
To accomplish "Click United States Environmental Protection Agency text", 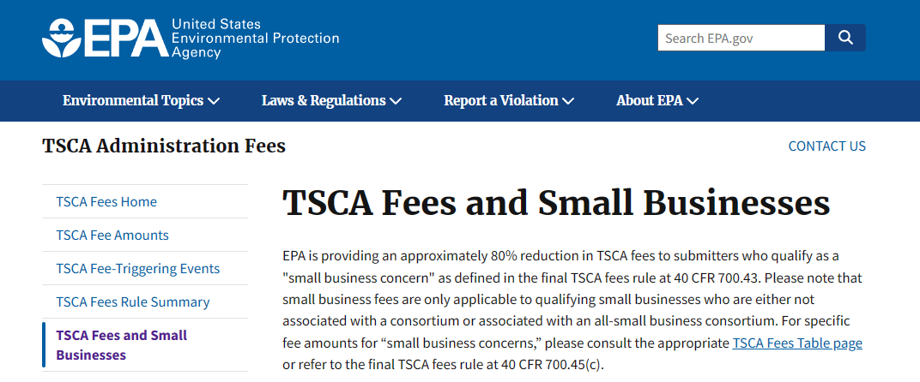I will coord(255,38).
